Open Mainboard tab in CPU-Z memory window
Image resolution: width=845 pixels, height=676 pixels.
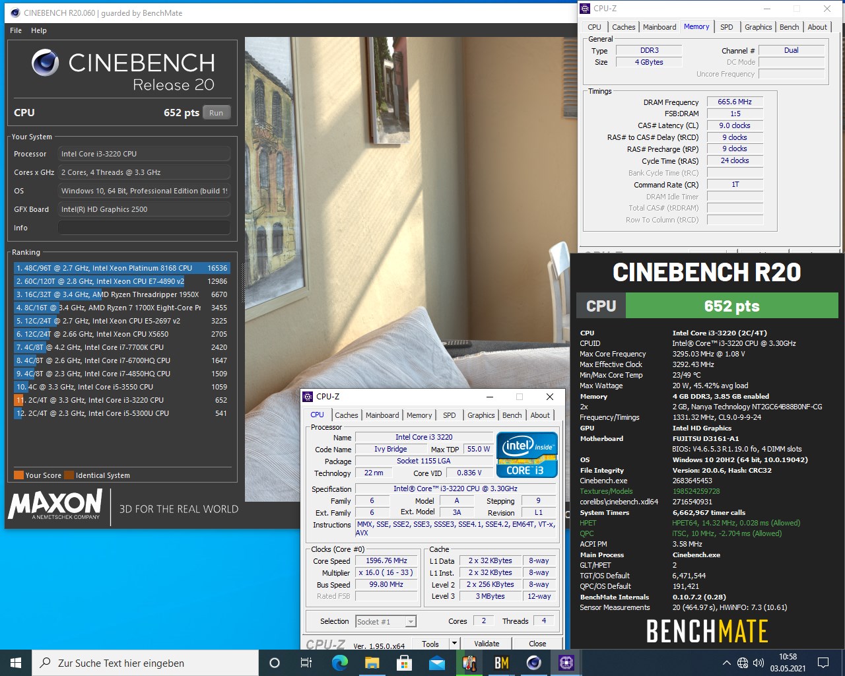(x=659, y=27)
